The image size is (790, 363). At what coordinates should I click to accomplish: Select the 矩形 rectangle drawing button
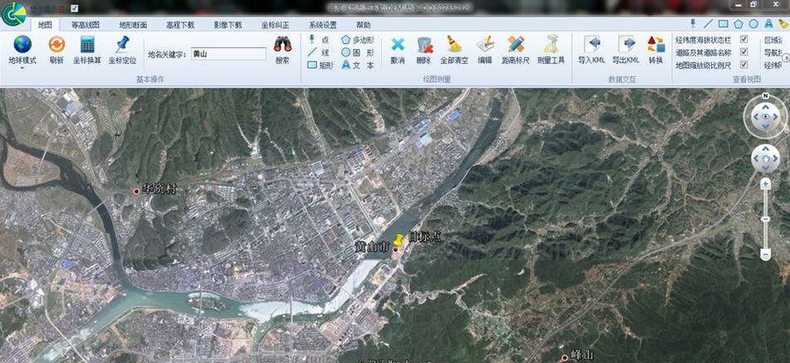320,65
